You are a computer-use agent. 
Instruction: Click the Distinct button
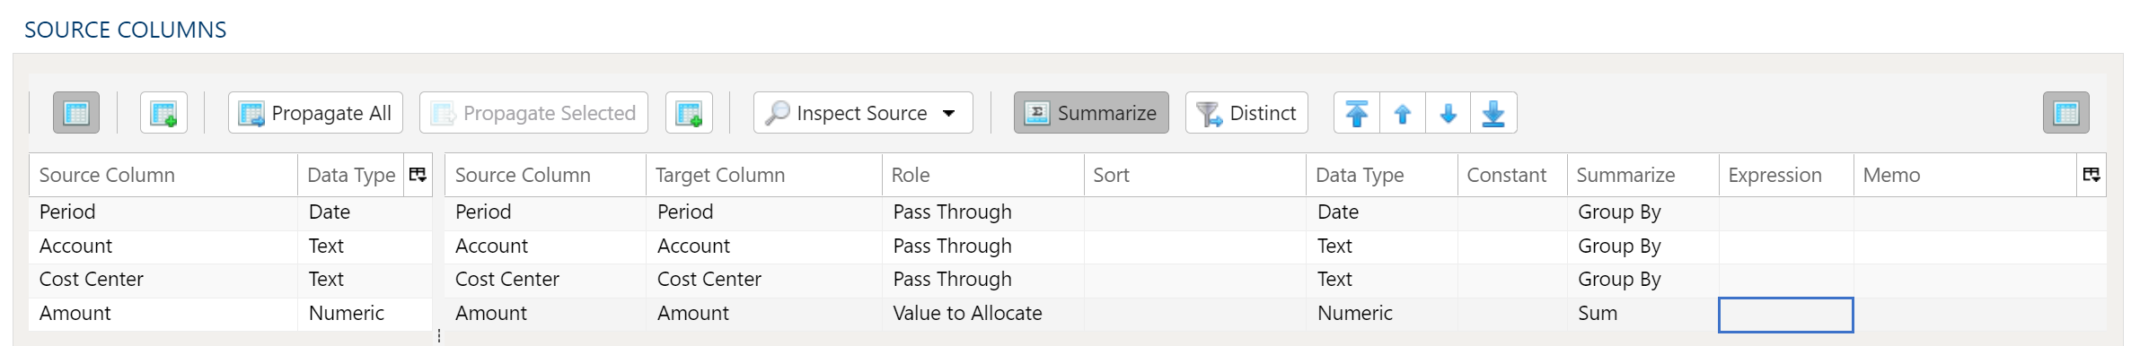coord(1246,113)
